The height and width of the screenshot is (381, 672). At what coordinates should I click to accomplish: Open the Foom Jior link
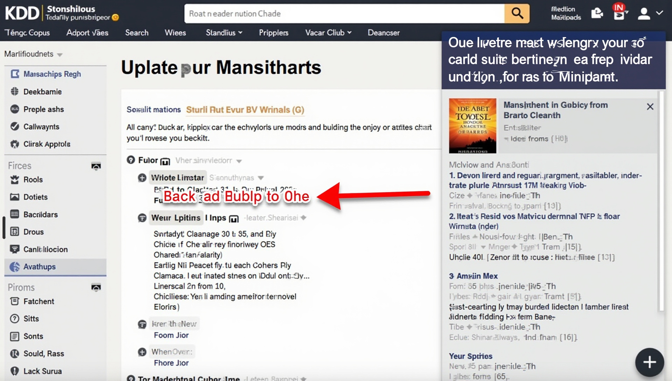click(171, 335)
